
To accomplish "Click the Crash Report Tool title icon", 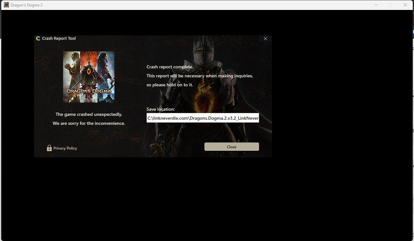I will (x=38, y=39).
